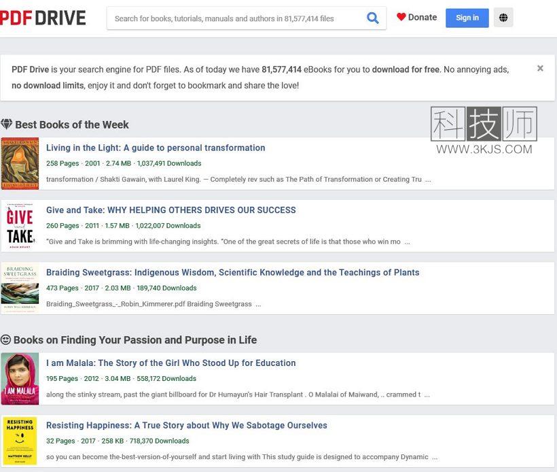Open 'Resisting Happiness' title link
Screen dimensions: 557x472
(x=187, y=425)
